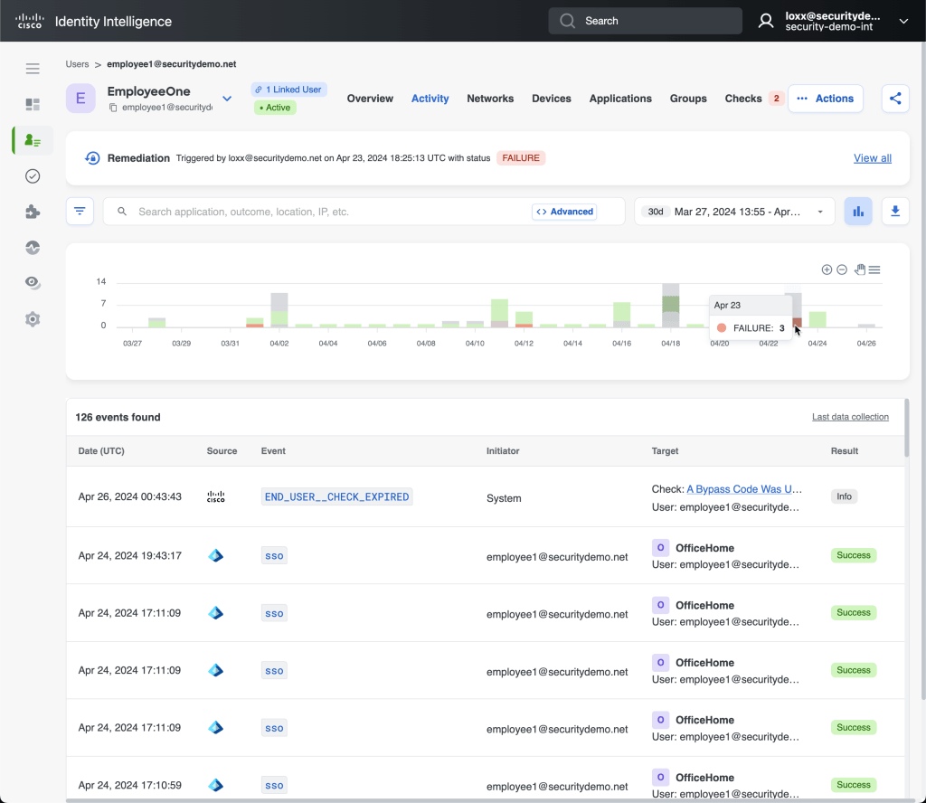Expand the EmployeeOne user chevron
This screenshot has height=803, width=926.
[x=228, y=99]
